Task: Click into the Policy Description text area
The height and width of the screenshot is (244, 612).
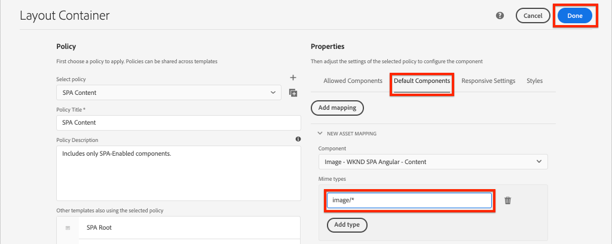Action: coord(178,173)
